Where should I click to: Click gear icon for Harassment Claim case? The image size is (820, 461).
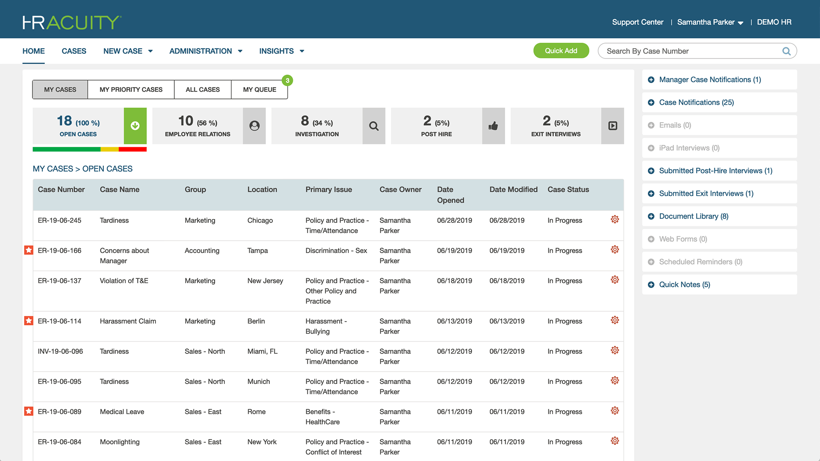615,320
